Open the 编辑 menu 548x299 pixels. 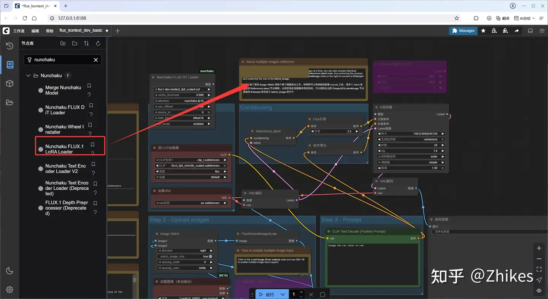coord(35,31)
